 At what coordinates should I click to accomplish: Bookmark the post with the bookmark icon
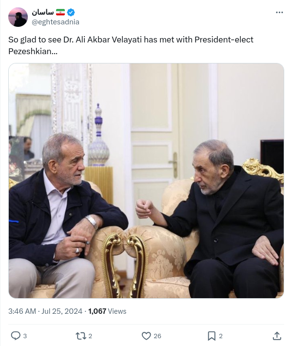point(212,336)
